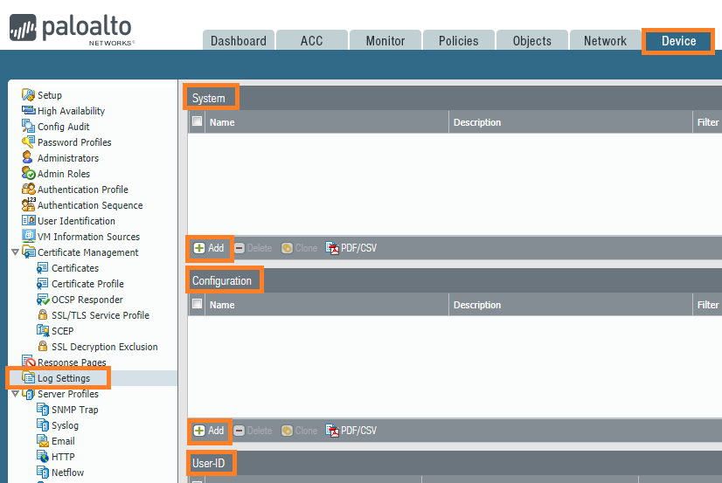Screen dimensions: 722x483
Task: Toggle the select-all checkbox in Configuration table
Action: [198, 305]
